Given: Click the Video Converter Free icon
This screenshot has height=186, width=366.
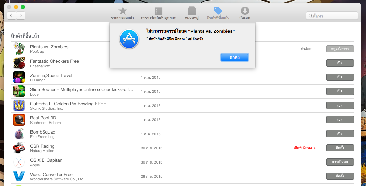Looking at the screenshot, I should (x=19, y=176).
